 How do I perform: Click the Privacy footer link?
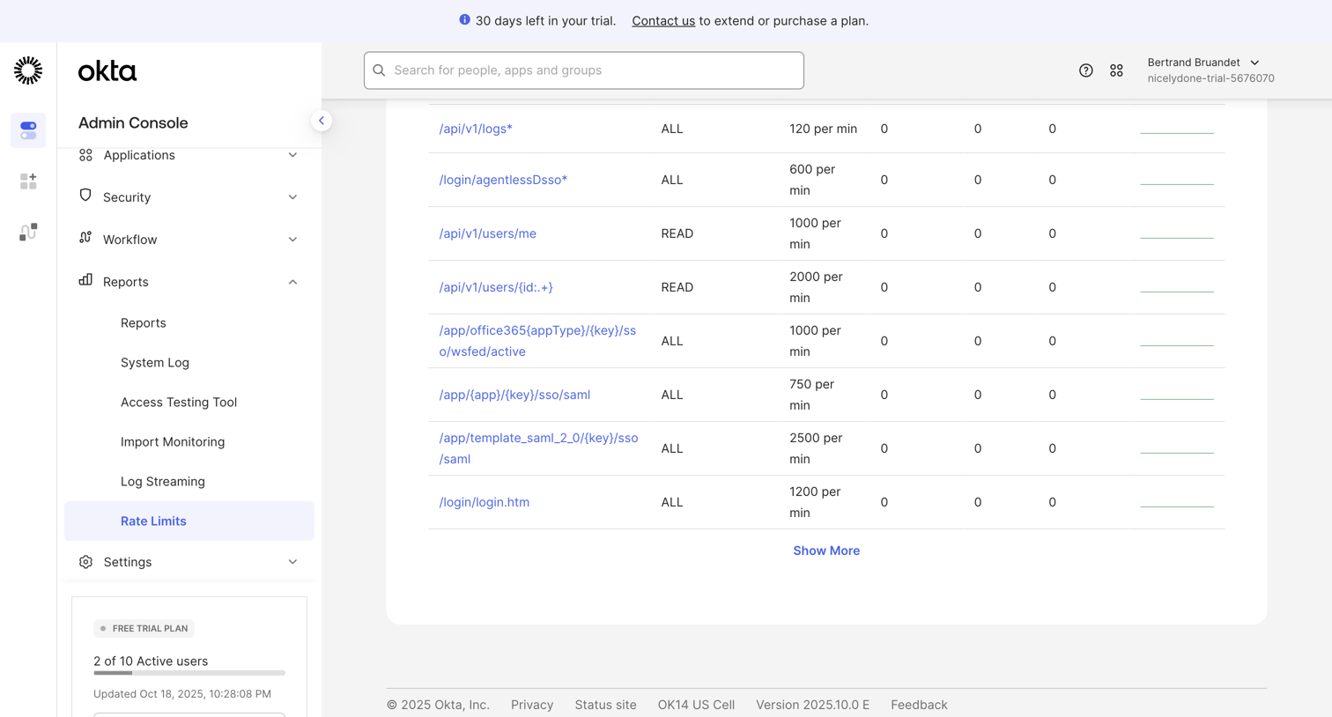click(x=532, y=705)
